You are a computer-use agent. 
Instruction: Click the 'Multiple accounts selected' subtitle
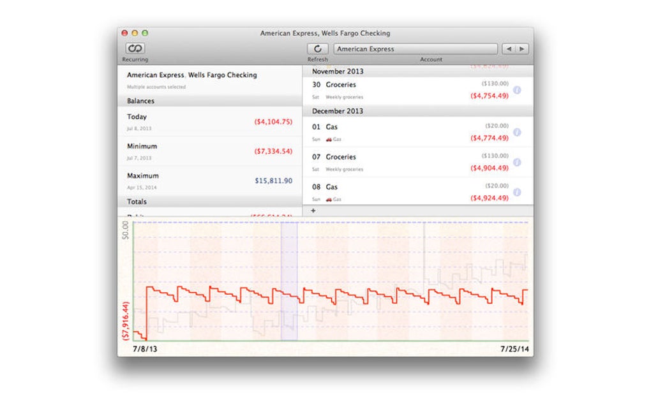(156, 87)
